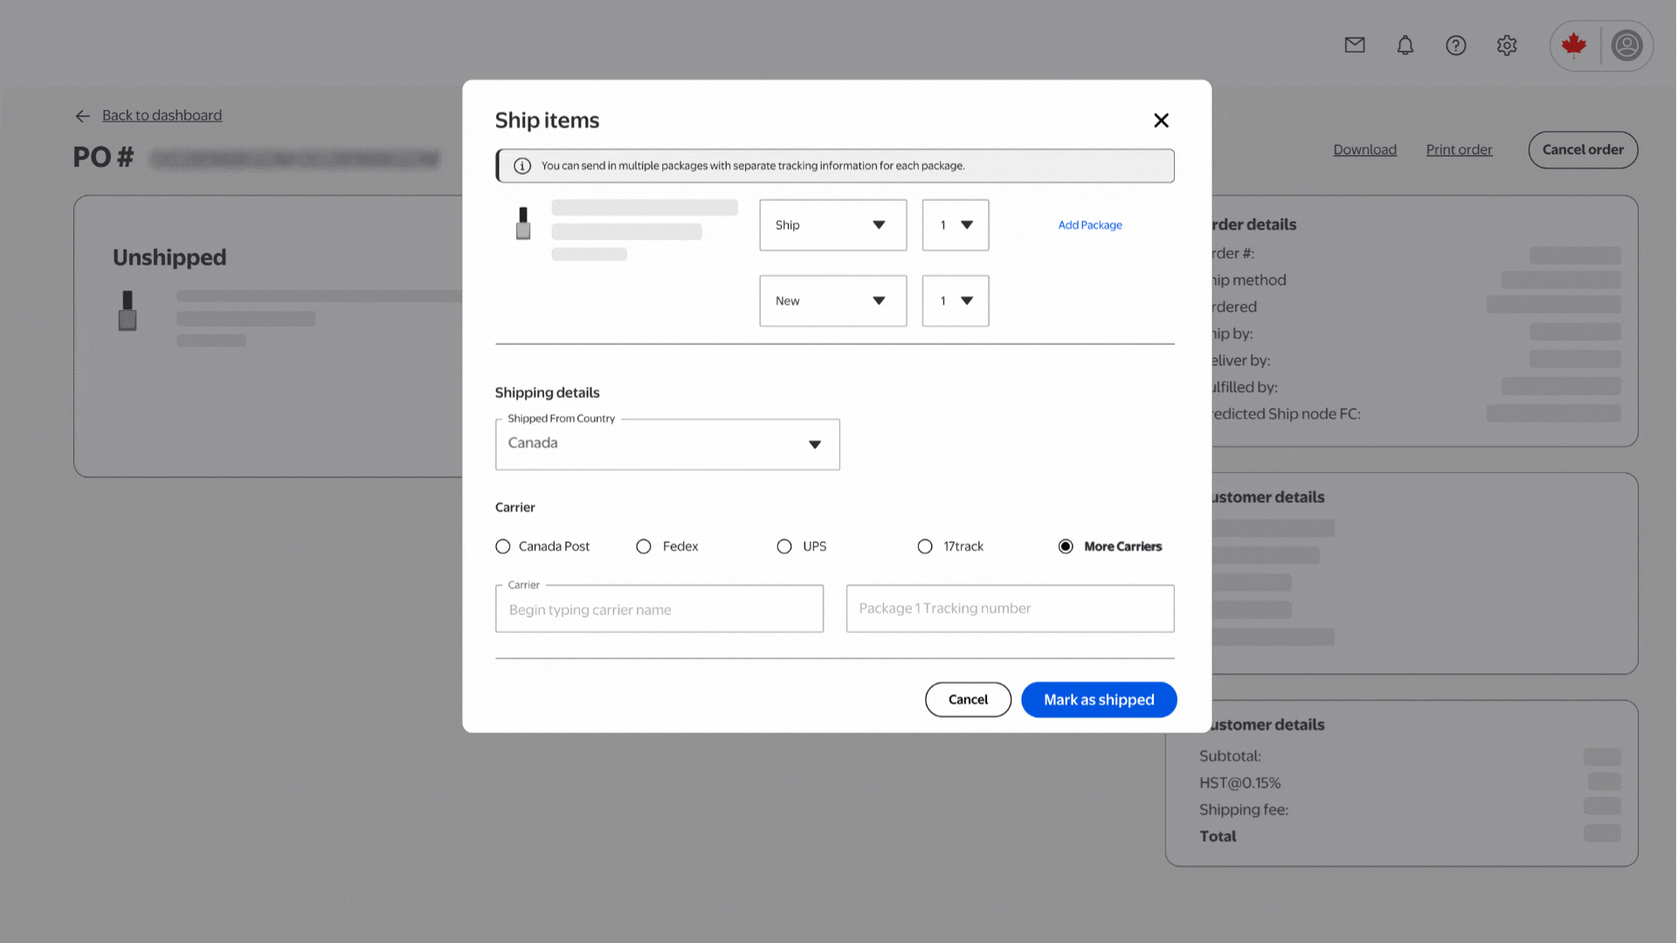Open the help question mark icon

(x=1455, y=45)
